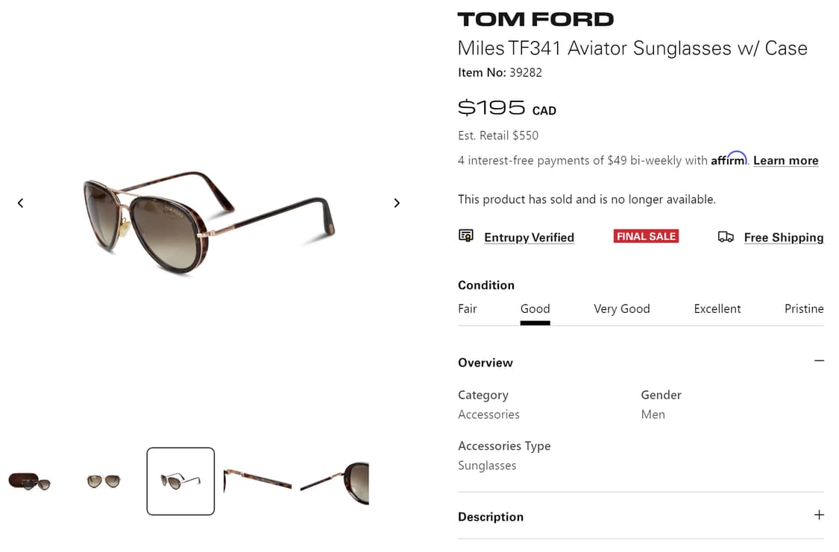This screenshot has width=839, height=552.
Task: Click the right carousel arrow
Action: tap(397, 202)
